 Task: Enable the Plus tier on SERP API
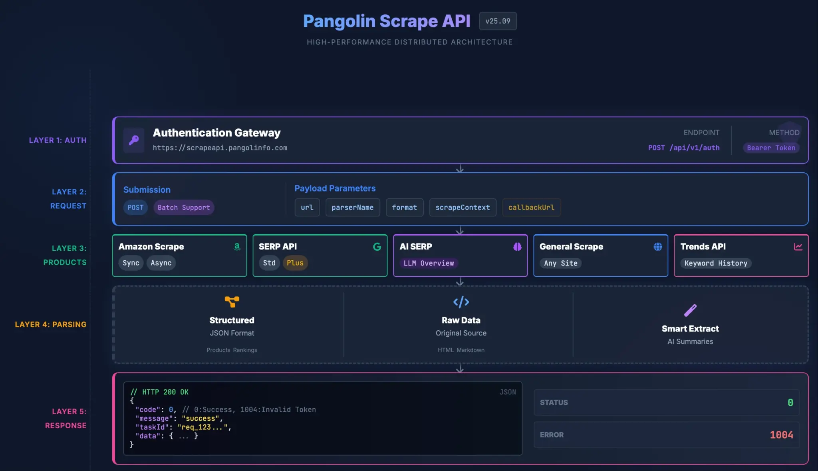coord(295,263)
